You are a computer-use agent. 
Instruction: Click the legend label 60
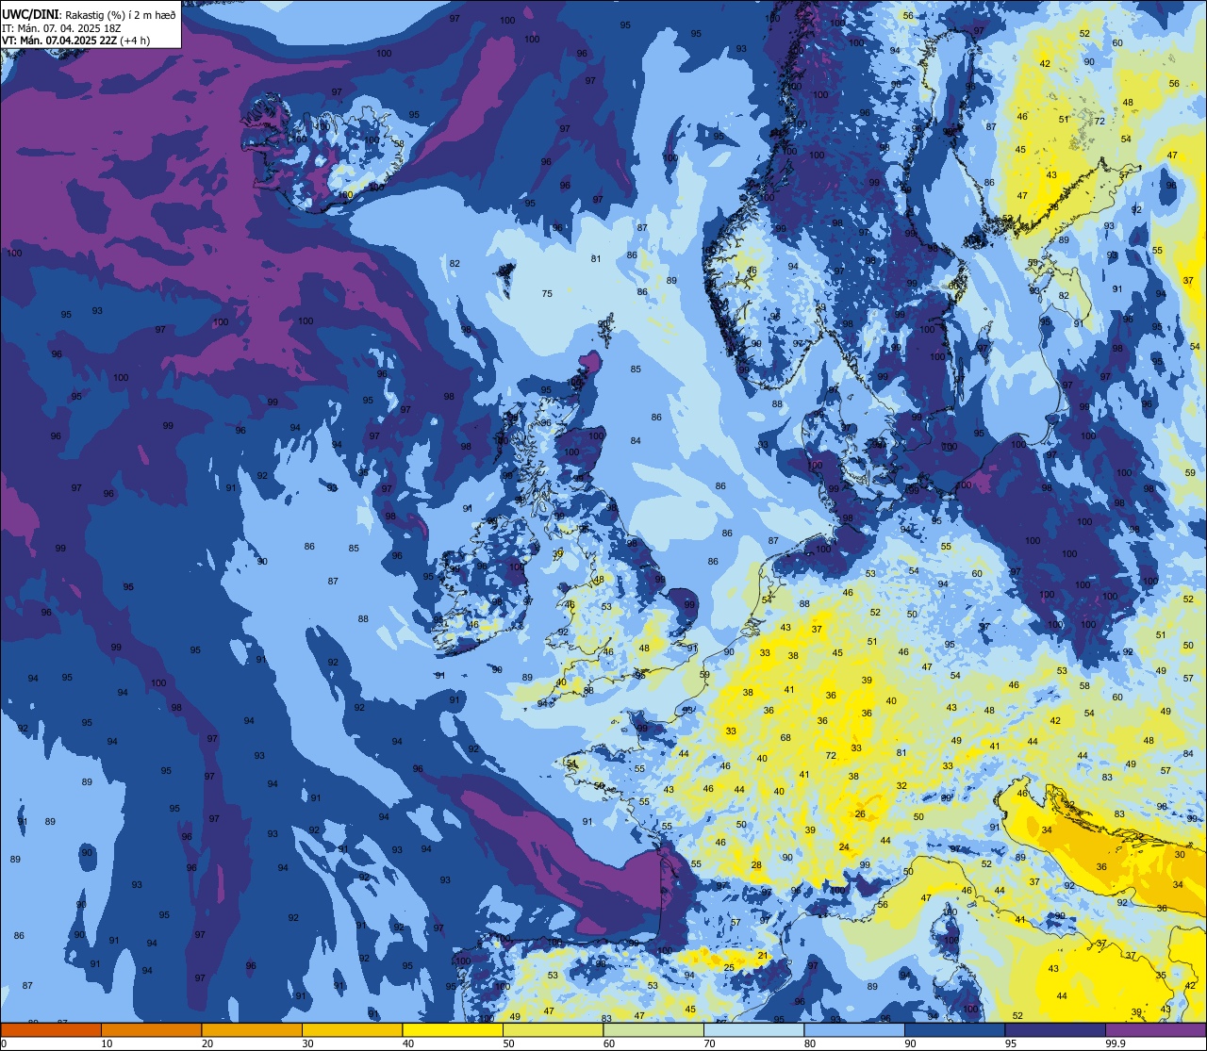(609, 1043)
